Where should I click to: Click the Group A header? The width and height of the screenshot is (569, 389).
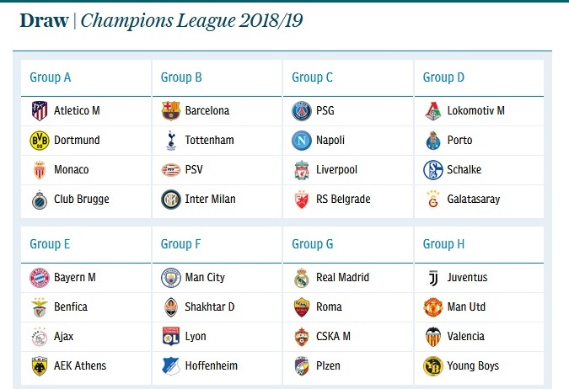(50, 77)
